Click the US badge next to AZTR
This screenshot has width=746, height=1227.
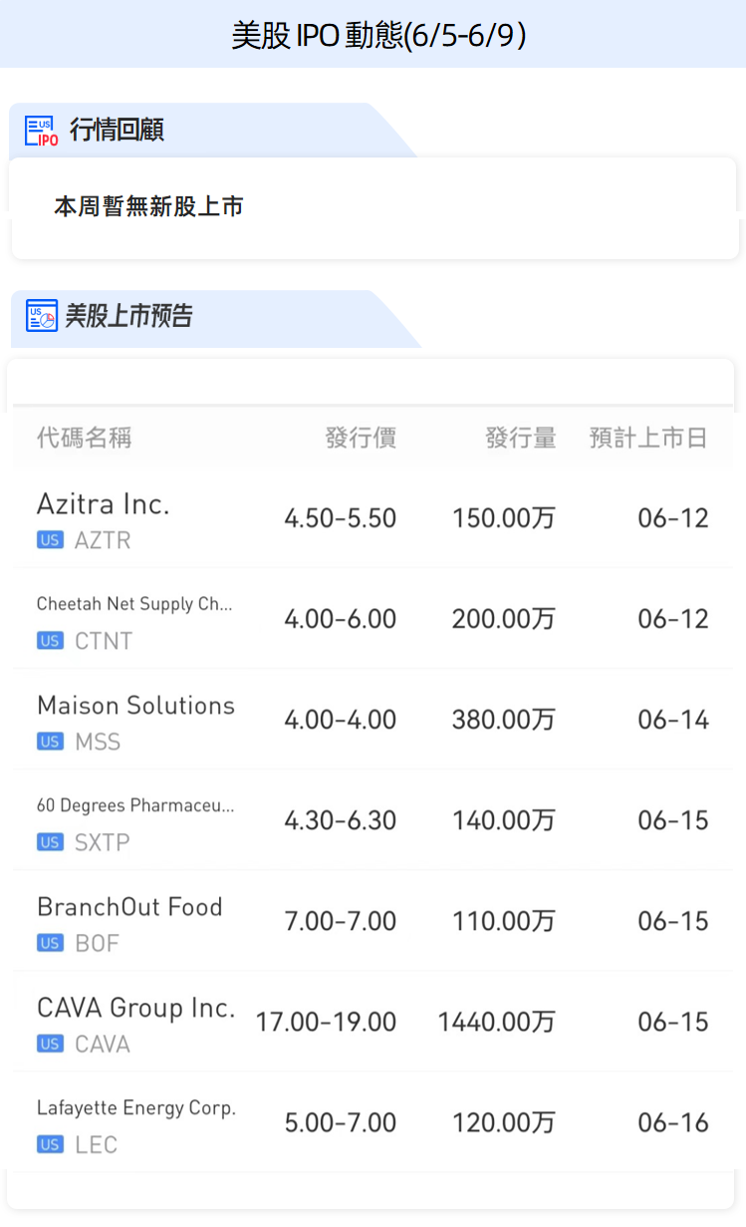50,540
